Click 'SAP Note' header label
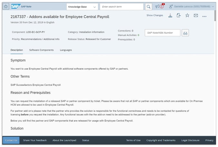 click(x=26, y=6)
